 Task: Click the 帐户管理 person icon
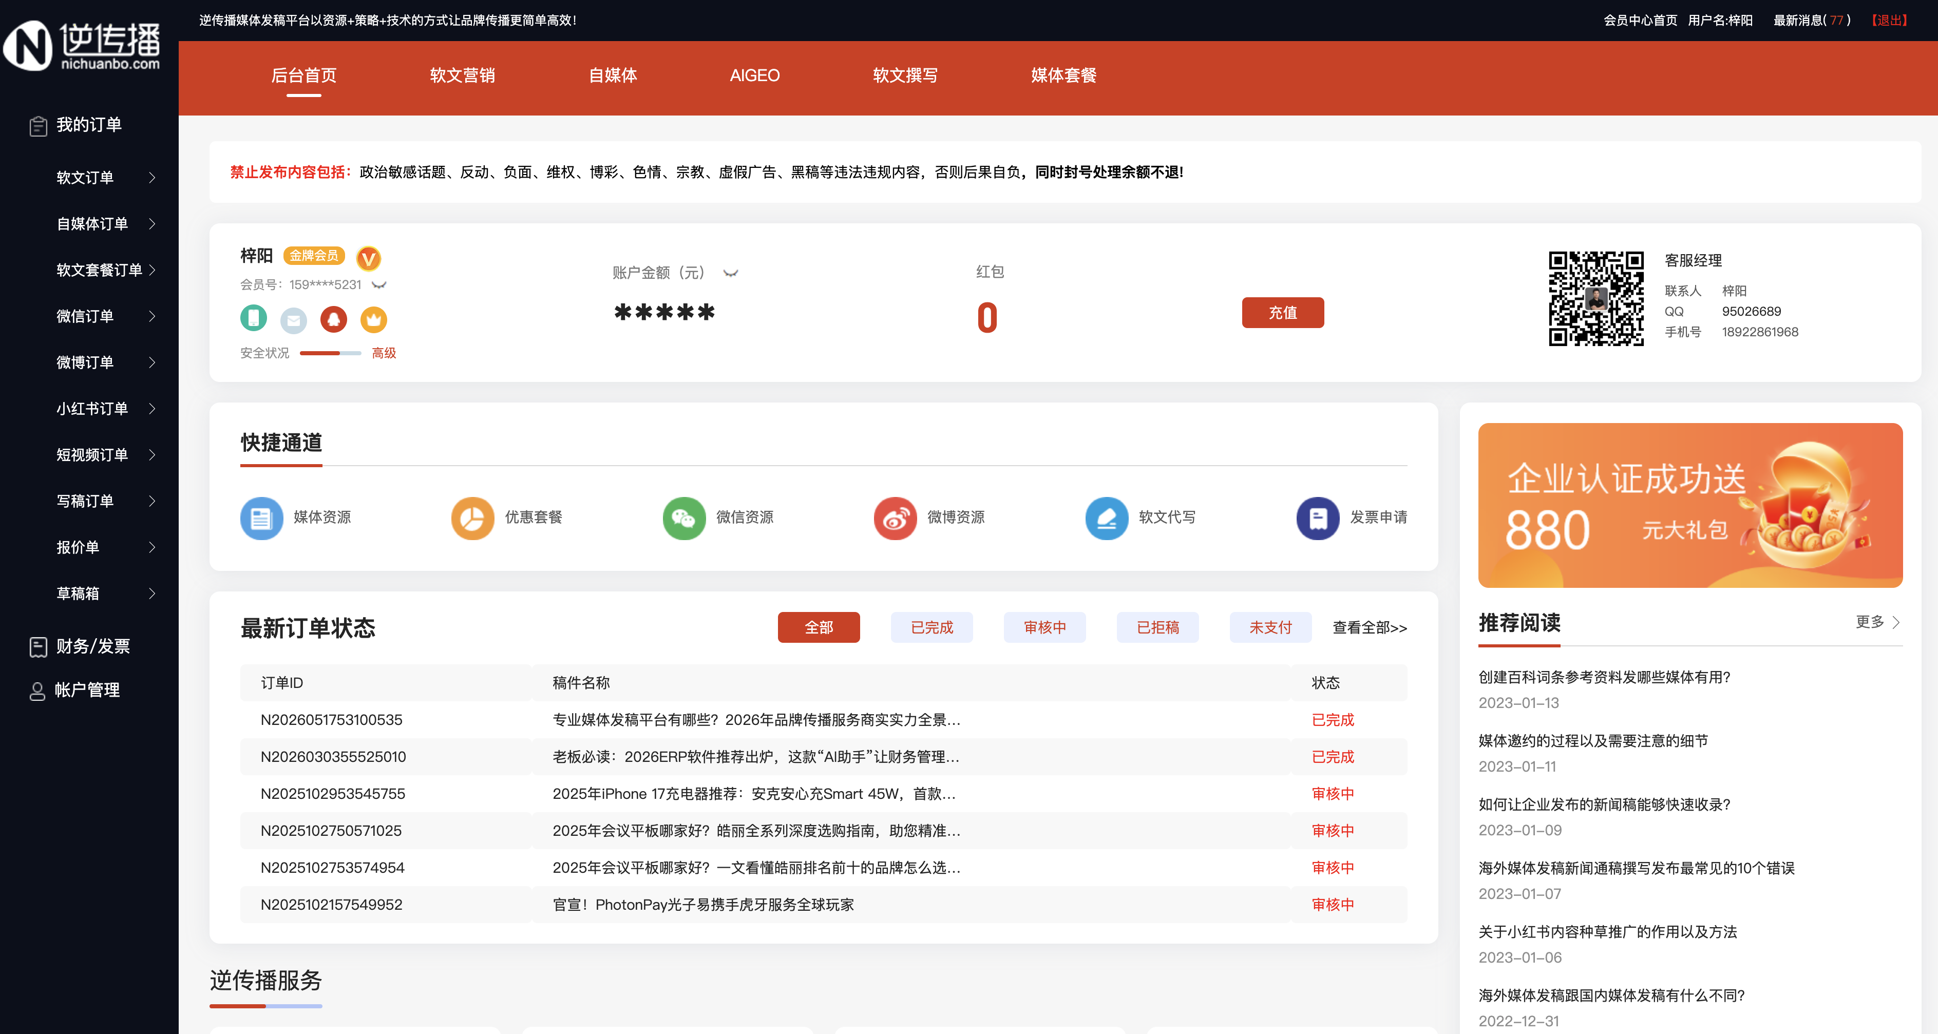click(x=37, y=691)
